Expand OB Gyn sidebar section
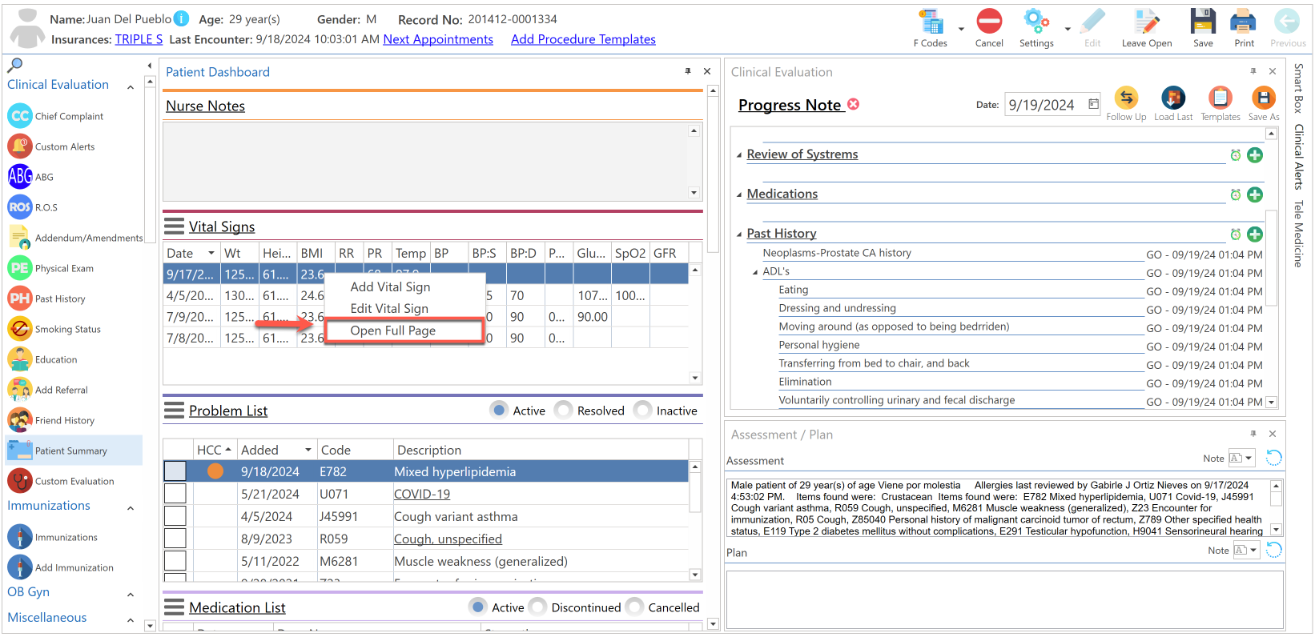1315x637 pixels. [x=131, y=594]
